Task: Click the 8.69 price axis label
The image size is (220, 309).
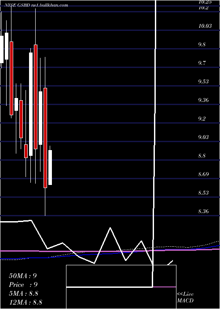Action: pos(203,174)
